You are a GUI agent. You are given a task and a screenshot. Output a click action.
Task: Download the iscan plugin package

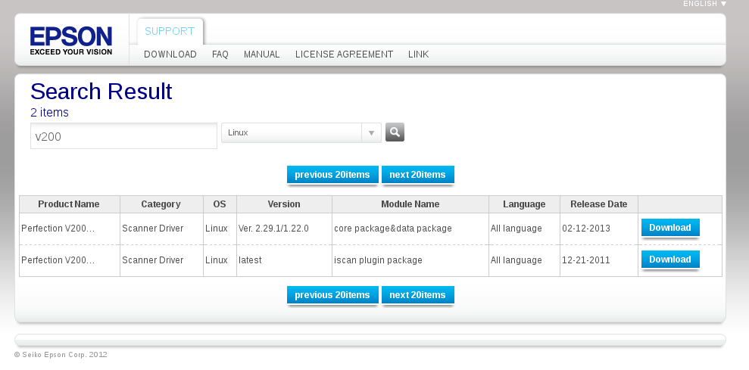pos(670,260)
